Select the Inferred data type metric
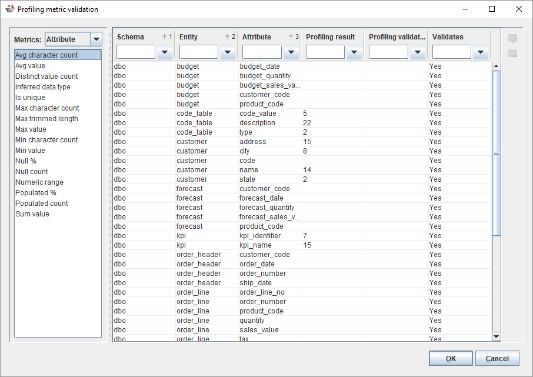Screen dimensions: 533x377 point(58,86)
